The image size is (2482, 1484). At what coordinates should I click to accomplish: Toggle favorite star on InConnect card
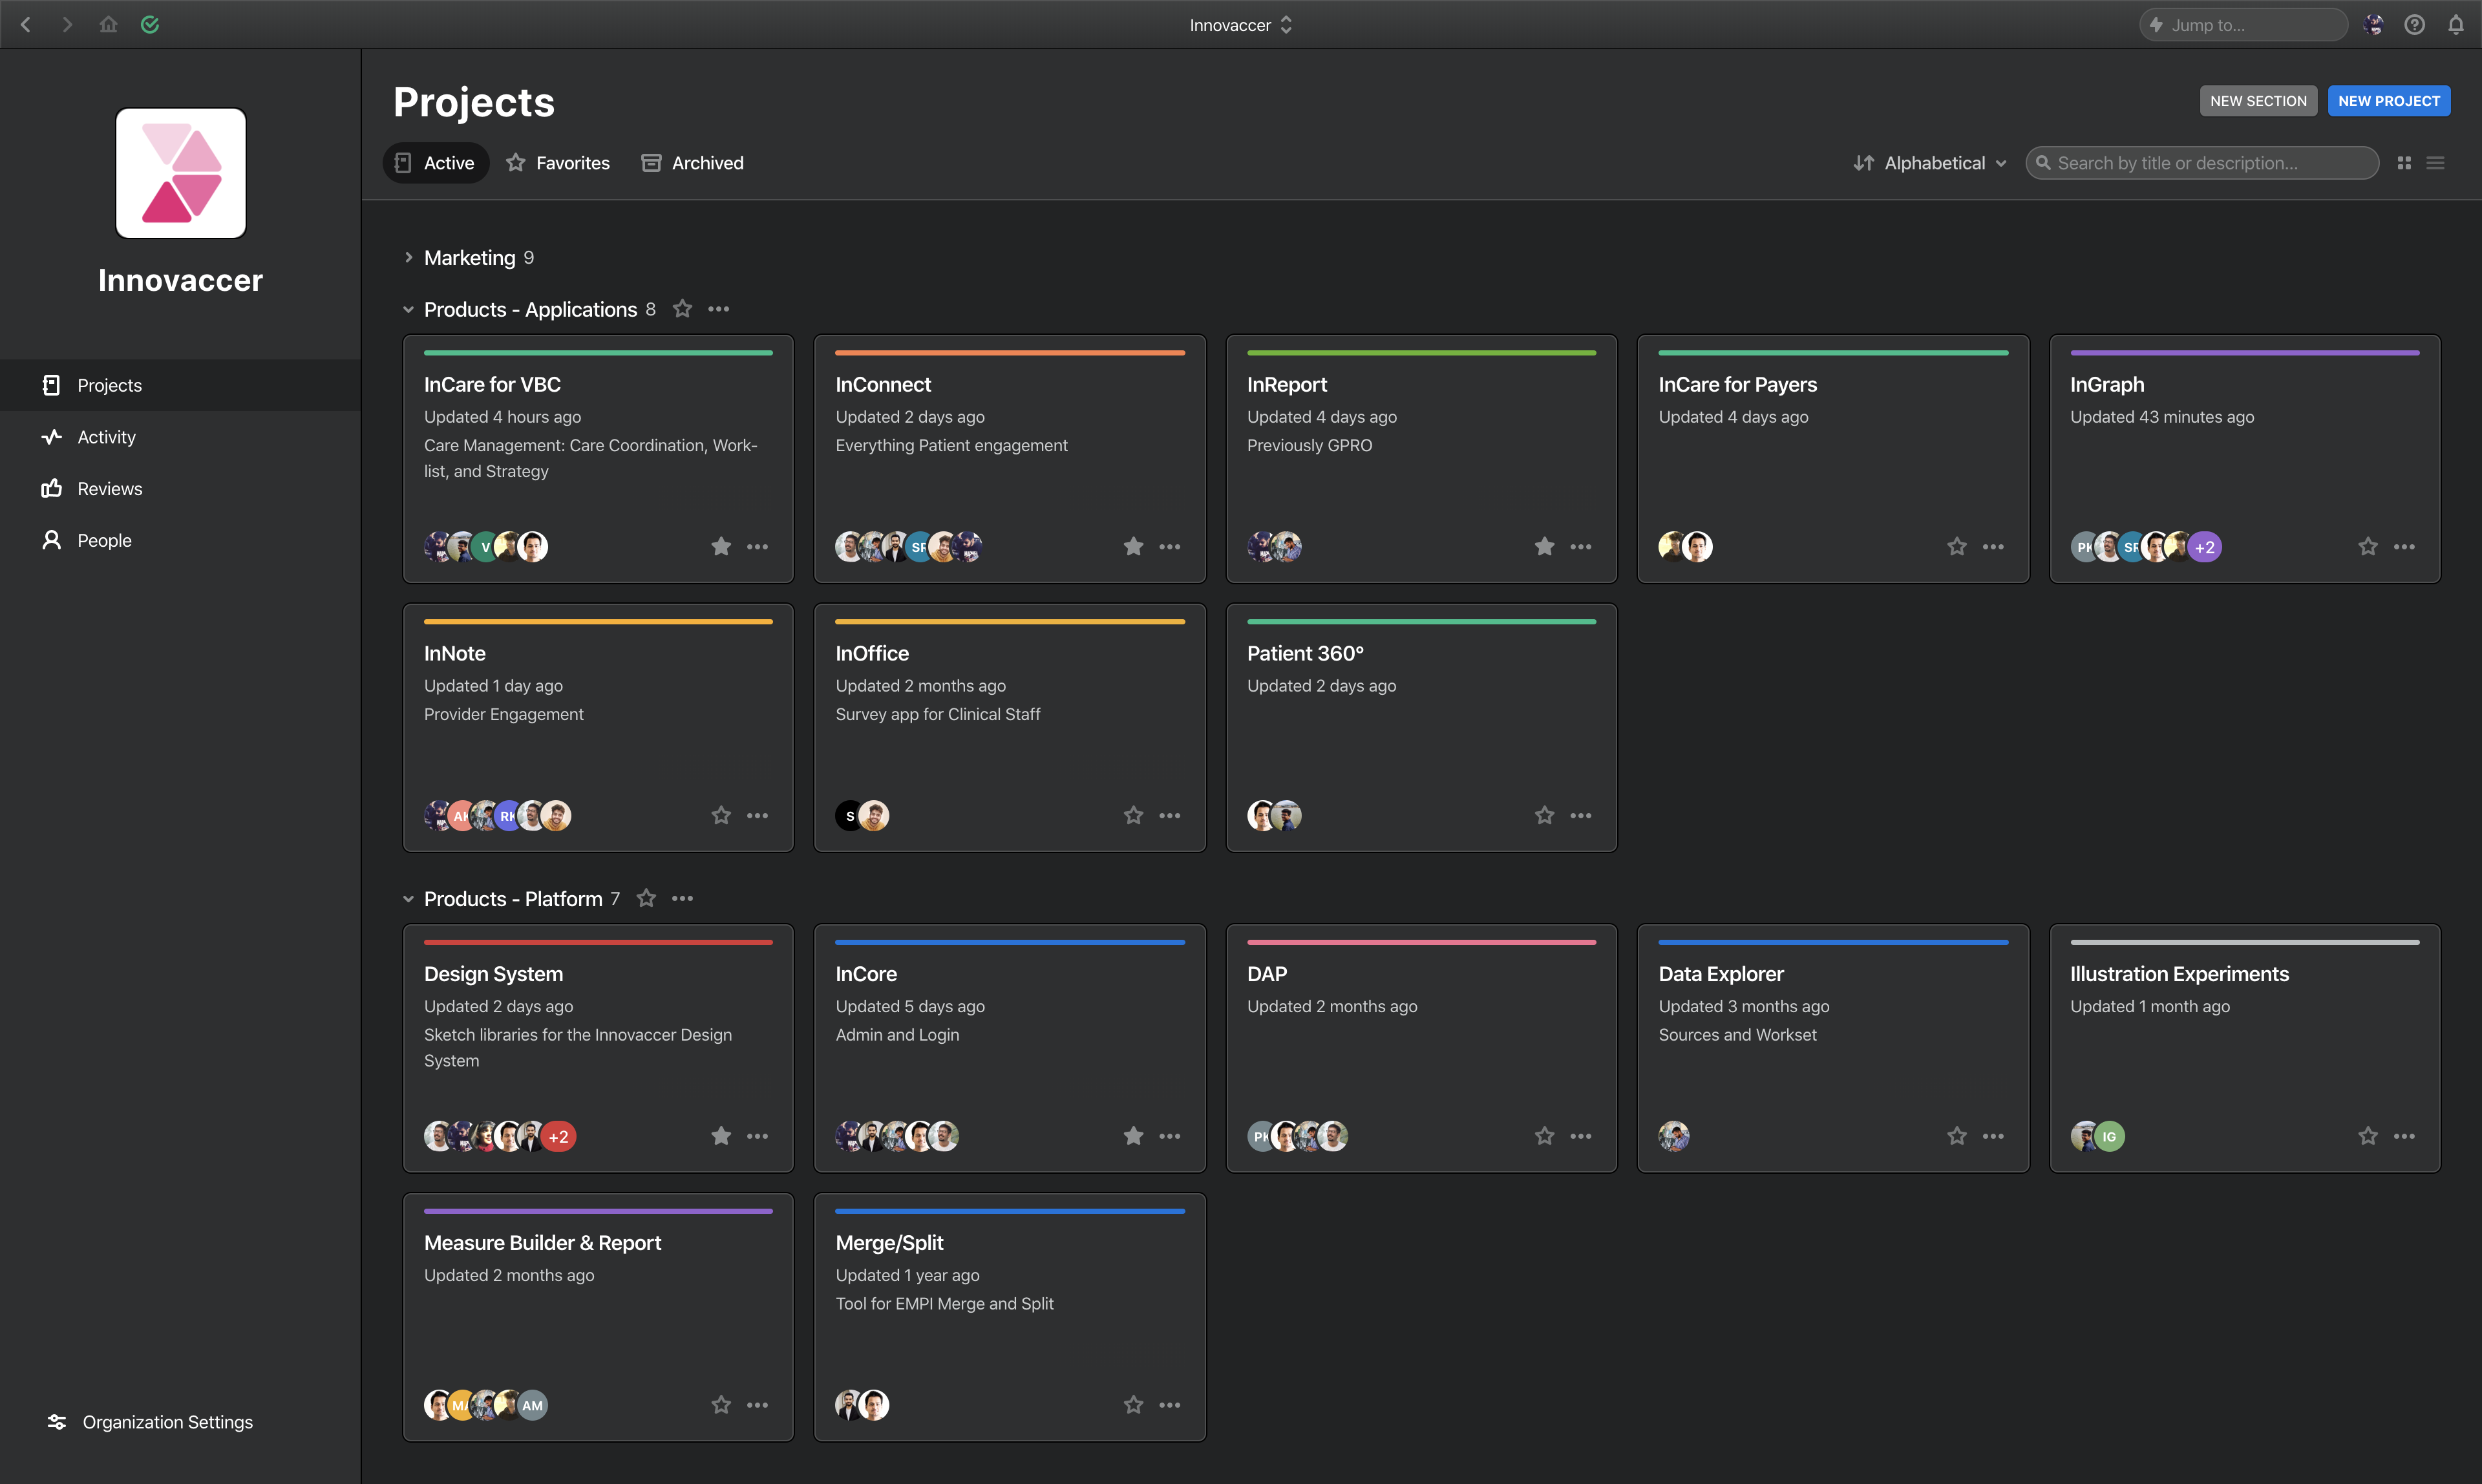(1133, 546)
